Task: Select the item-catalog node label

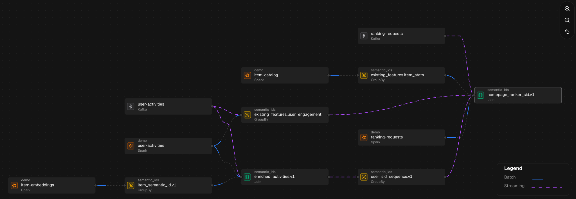Action: point(266,75)
